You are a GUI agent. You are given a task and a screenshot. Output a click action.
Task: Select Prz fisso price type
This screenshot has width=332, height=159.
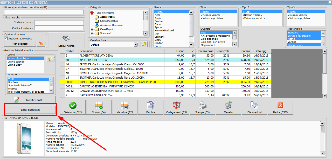[x=28, y=82]
